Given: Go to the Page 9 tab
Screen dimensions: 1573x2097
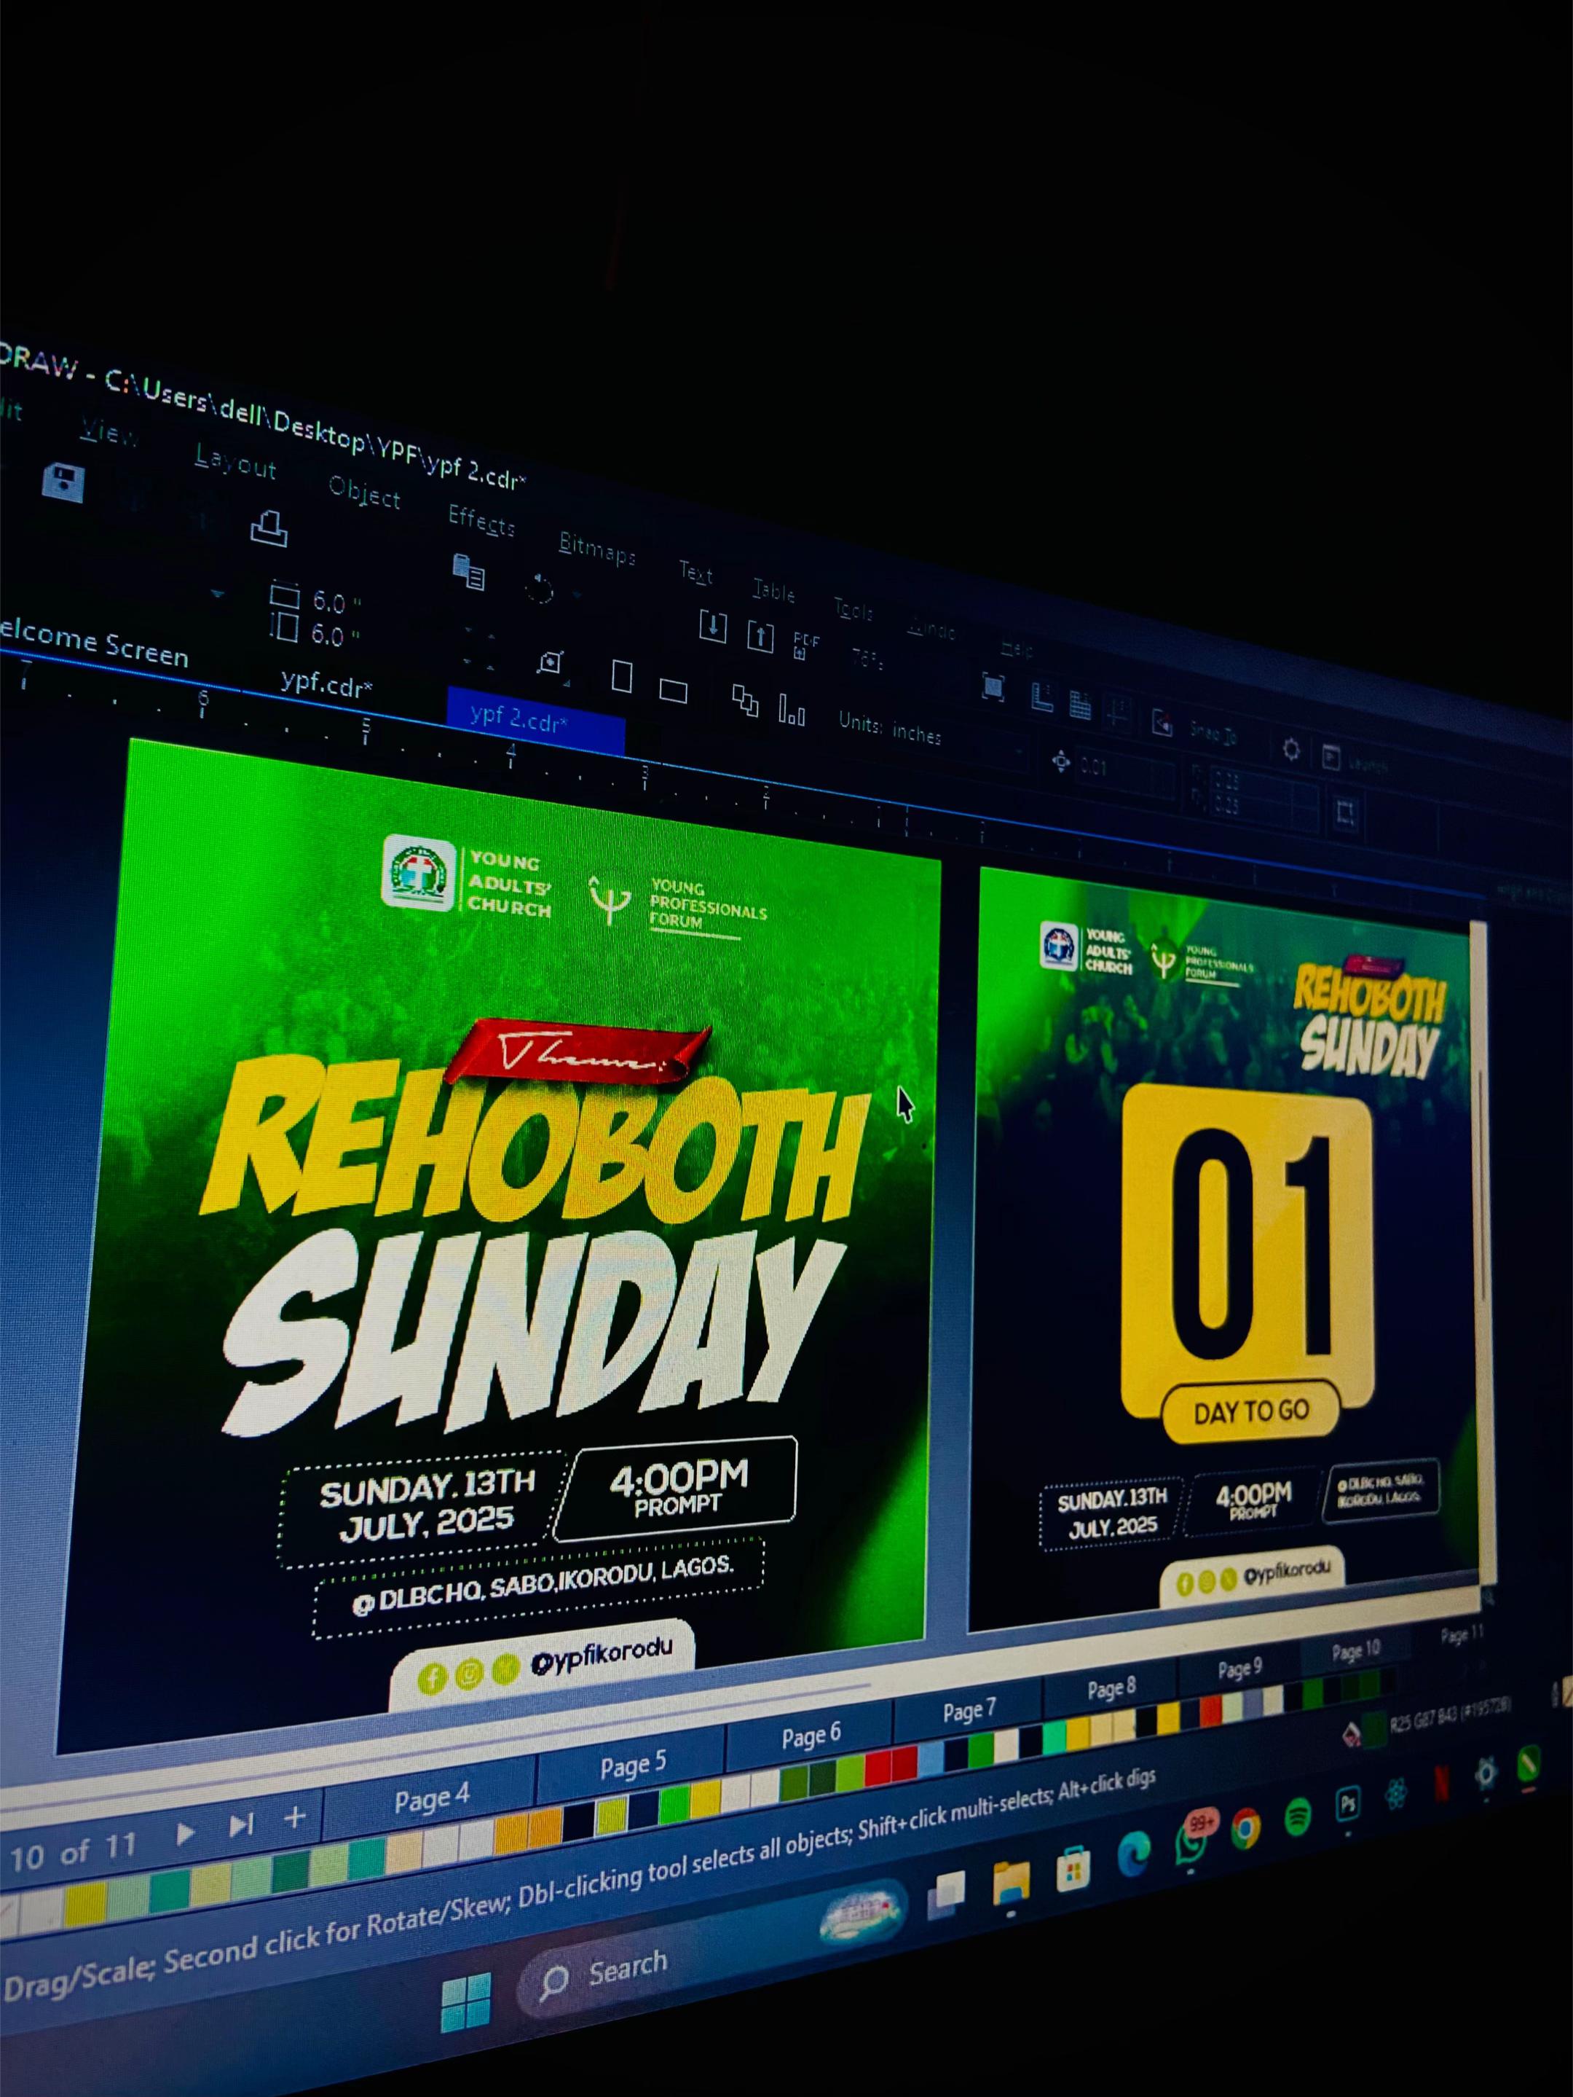Looking at the screenshot, I should point(1239,1669).
